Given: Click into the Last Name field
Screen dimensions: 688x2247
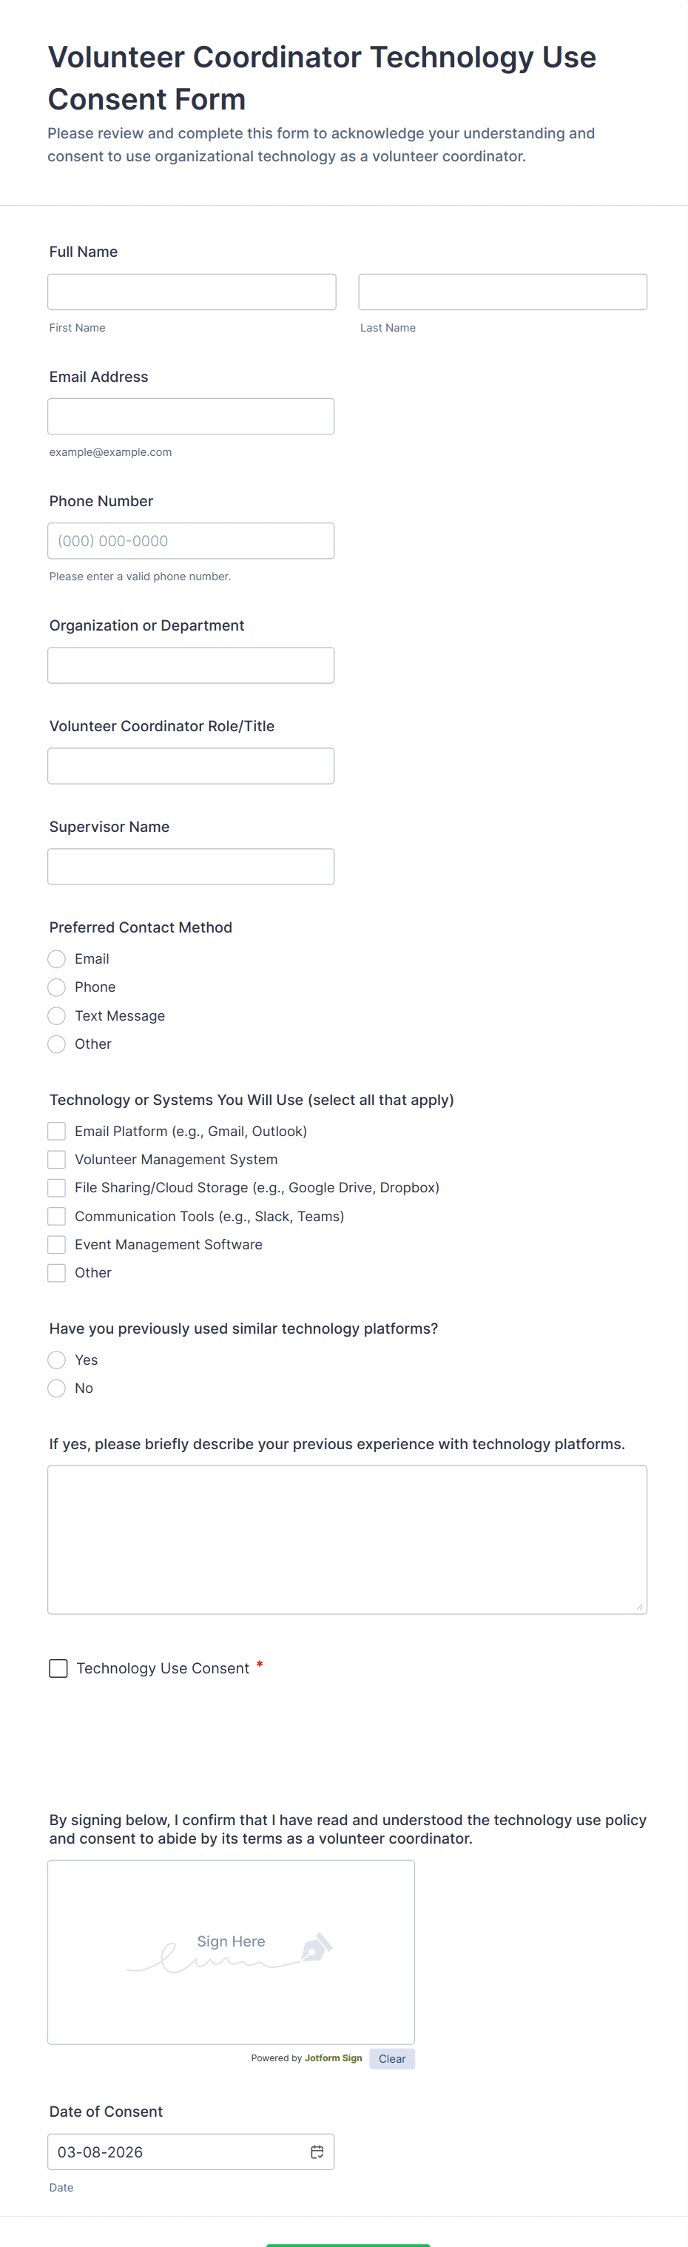Looking at the screenshot, I should click(x=502, y=292).
